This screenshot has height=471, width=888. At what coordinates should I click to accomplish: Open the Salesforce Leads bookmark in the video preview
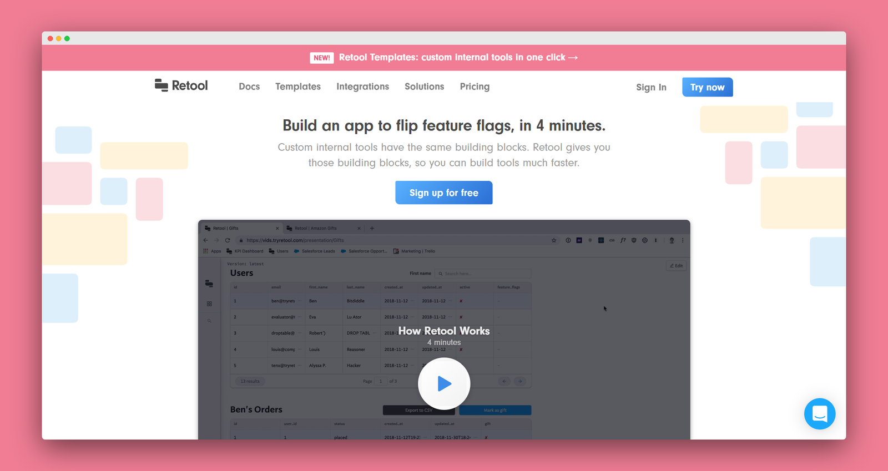pos(314,251)
